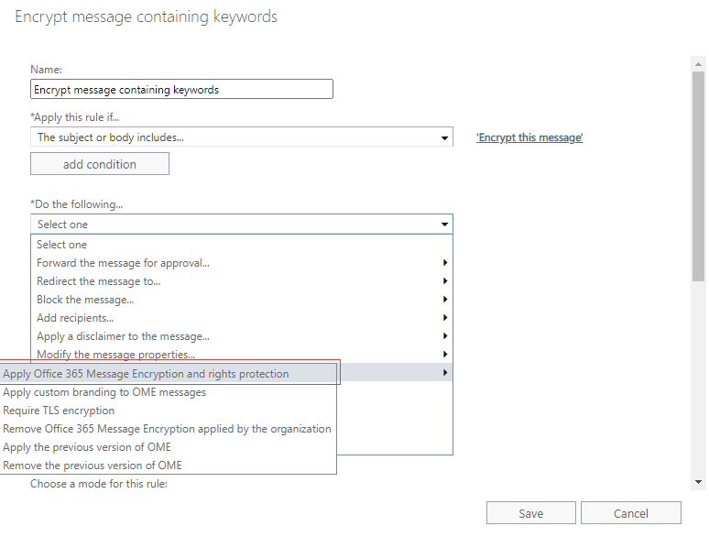The image size is (709, 537).
Task: Click the Cancel button
Action: tap(630, 513)
